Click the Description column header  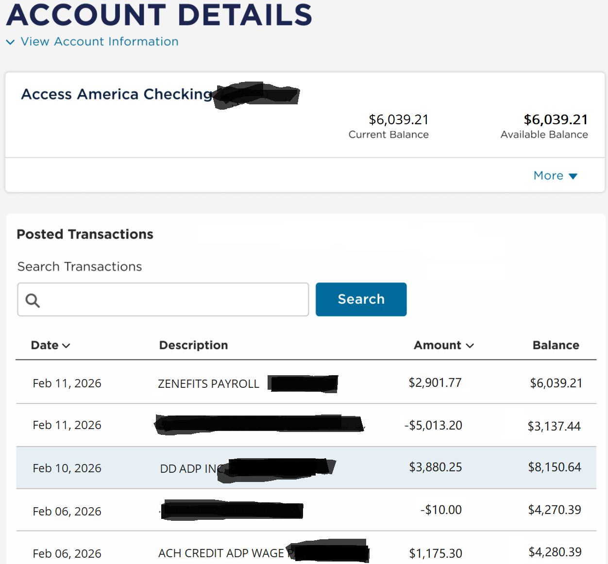(193, 345)
